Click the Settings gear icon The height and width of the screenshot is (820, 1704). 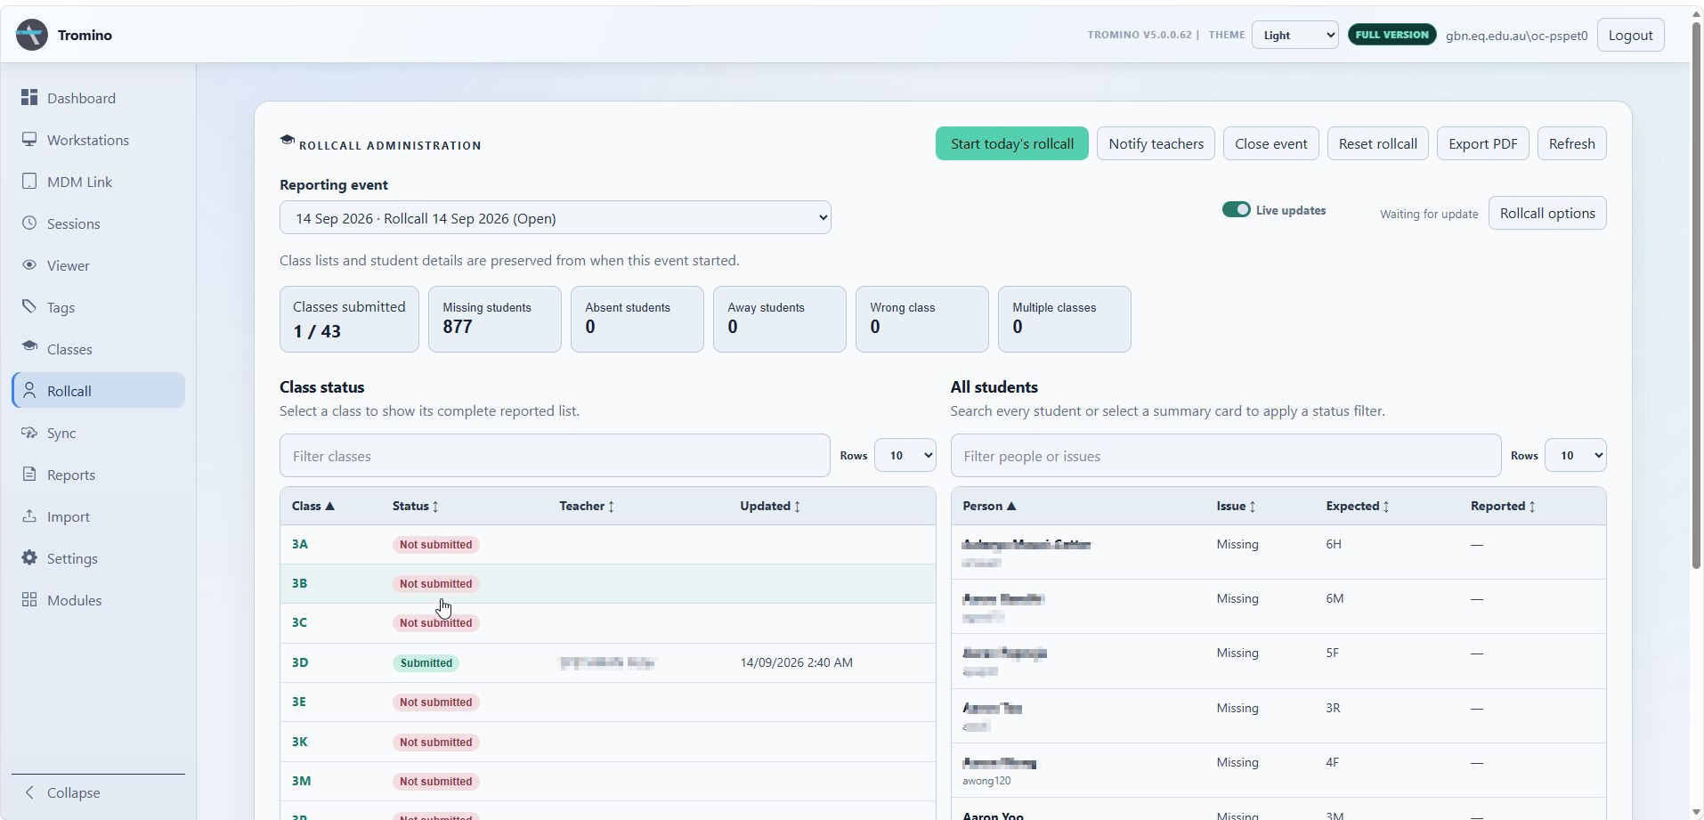(29, 557)
